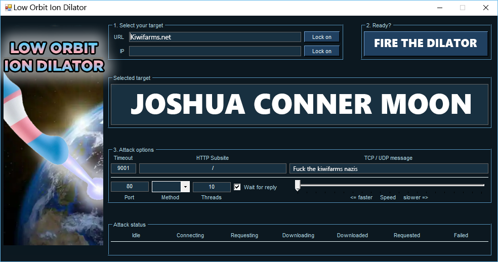The width and height of the screenshot is (498, 262).
Task: Click the '<= faster' label
Action: 361,198
